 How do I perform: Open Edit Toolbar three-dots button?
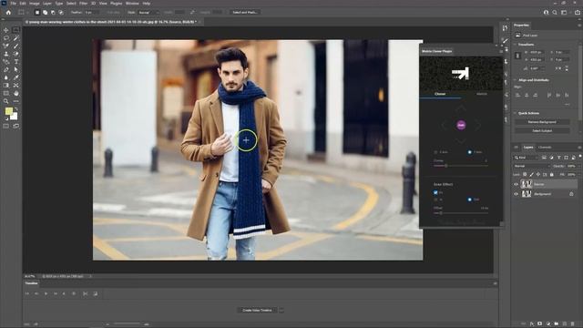point(16,101)
